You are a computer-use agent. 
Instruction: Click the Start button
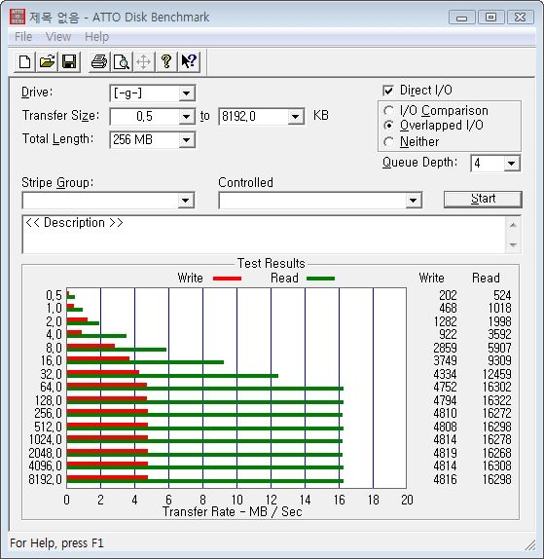483,199
